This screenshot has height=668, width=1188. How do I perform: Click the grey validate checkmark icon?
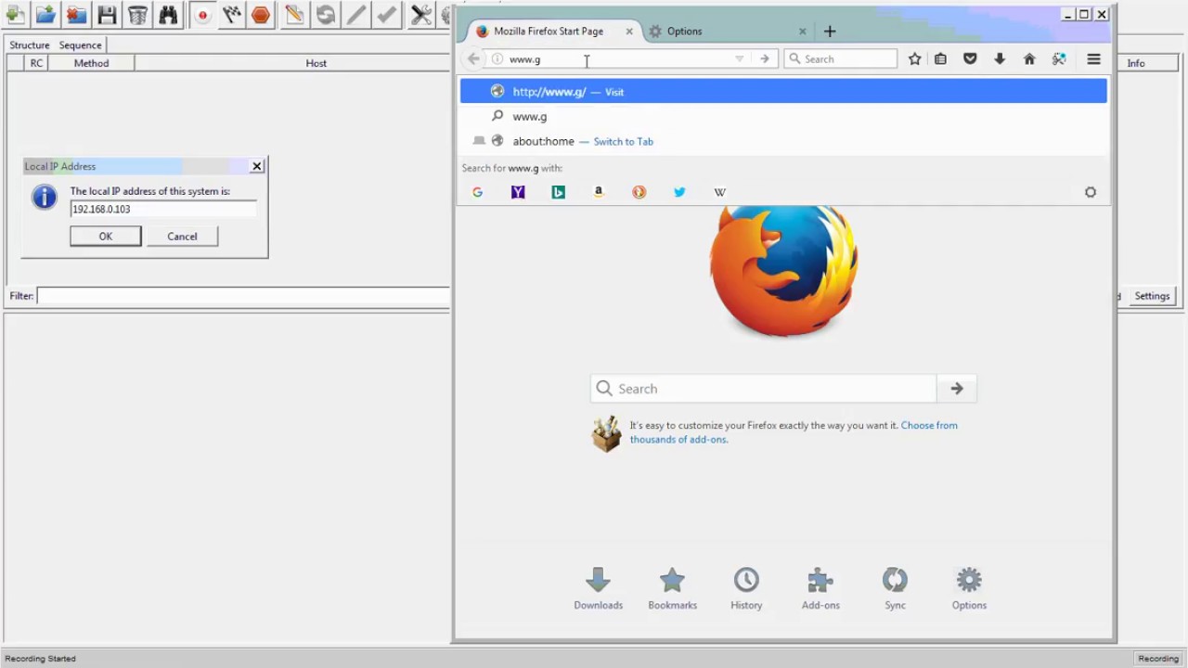point(387,15)
